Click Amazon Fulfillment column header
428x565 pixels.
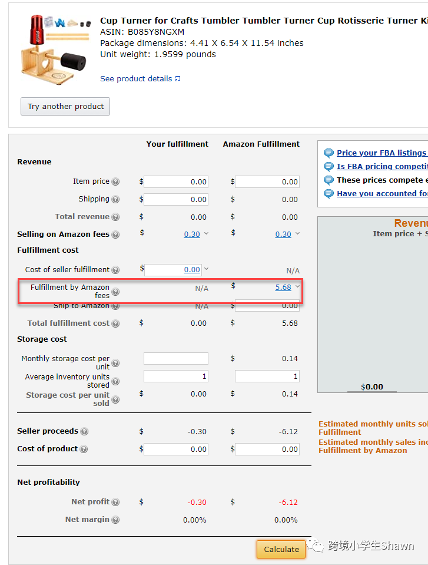pos(261,144)
